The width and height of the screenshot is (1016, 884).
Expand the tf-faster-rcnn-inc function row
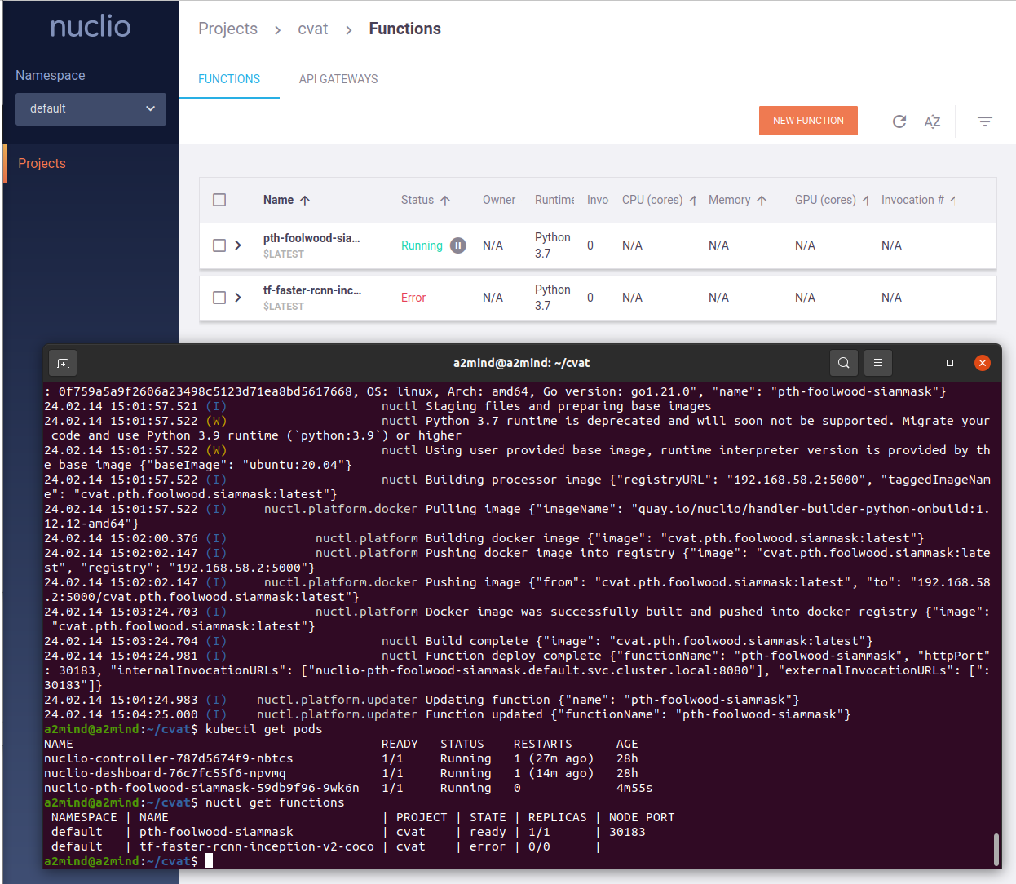238,298
